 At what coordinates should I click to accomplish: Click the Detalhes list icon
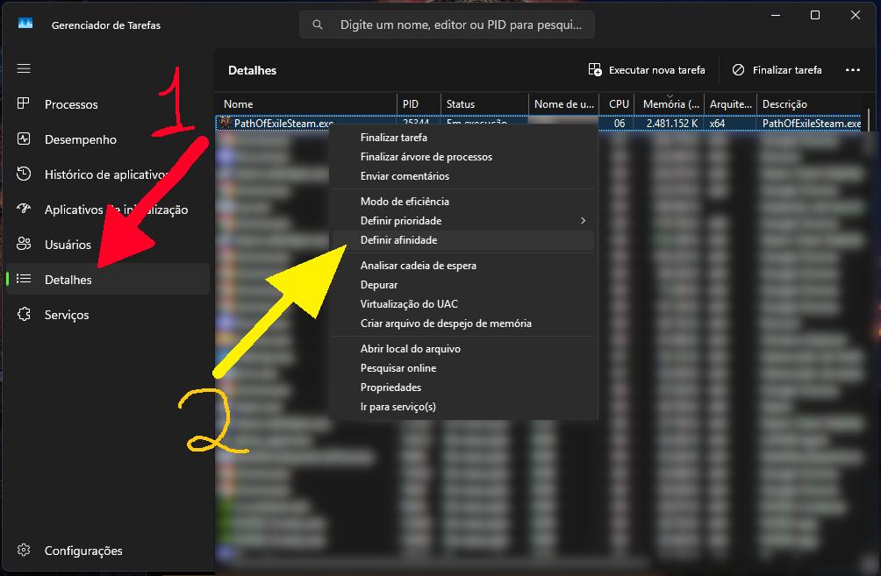pos(24,279)
